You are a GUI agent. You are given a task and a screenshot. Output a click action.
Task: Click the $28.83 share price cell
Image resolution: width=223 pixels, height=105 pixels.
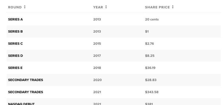click(x=151, y=80)
